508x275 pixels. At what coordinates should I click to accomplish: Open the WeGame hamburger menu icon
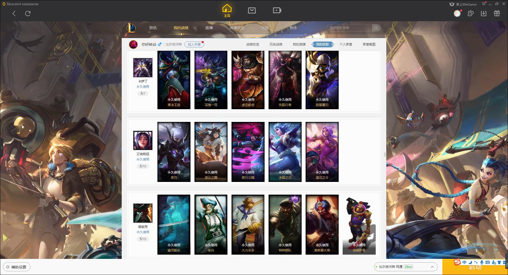point(484,4)
